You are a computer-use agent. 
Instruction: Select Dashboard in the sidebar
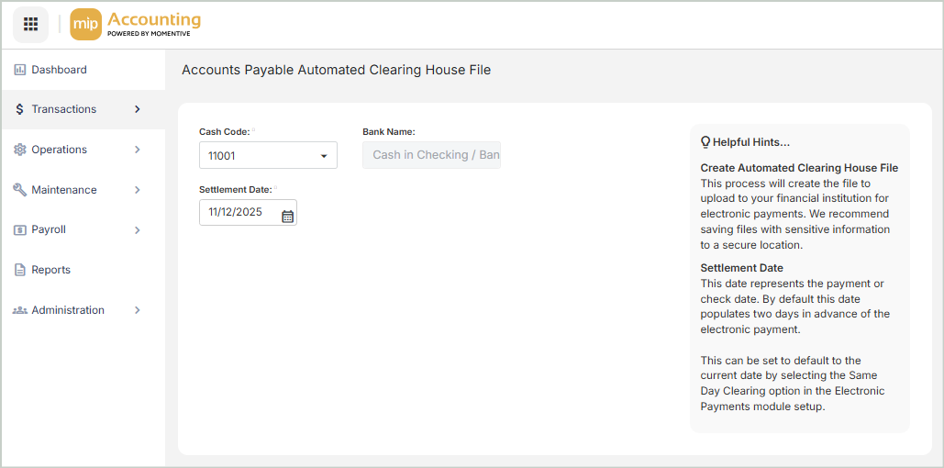click(59, 70)
